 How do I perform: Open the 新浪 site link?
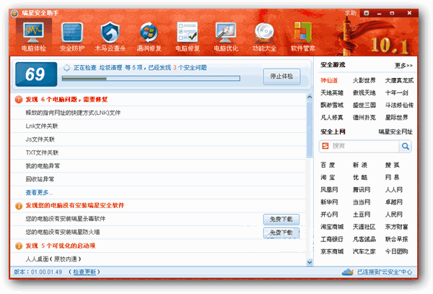(360, 165)
